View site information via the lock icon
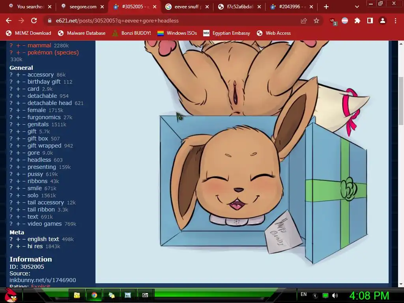 point(49,21)
